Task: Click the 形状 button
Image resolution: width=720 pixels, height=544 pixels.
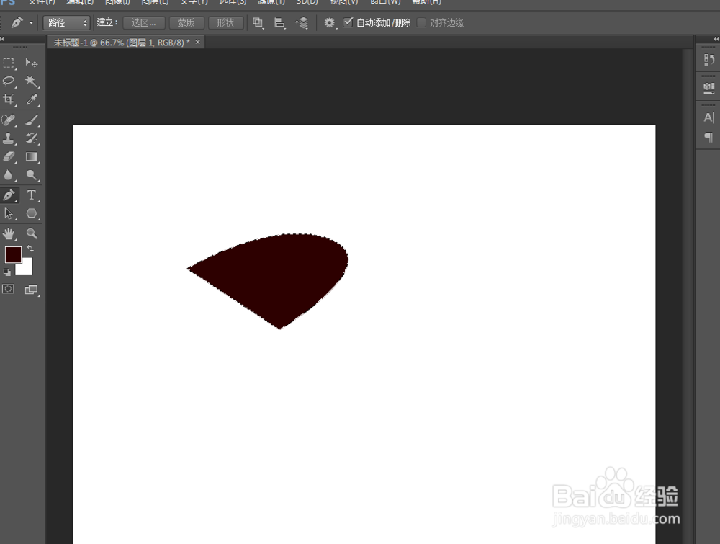Action: coord(225,22)
